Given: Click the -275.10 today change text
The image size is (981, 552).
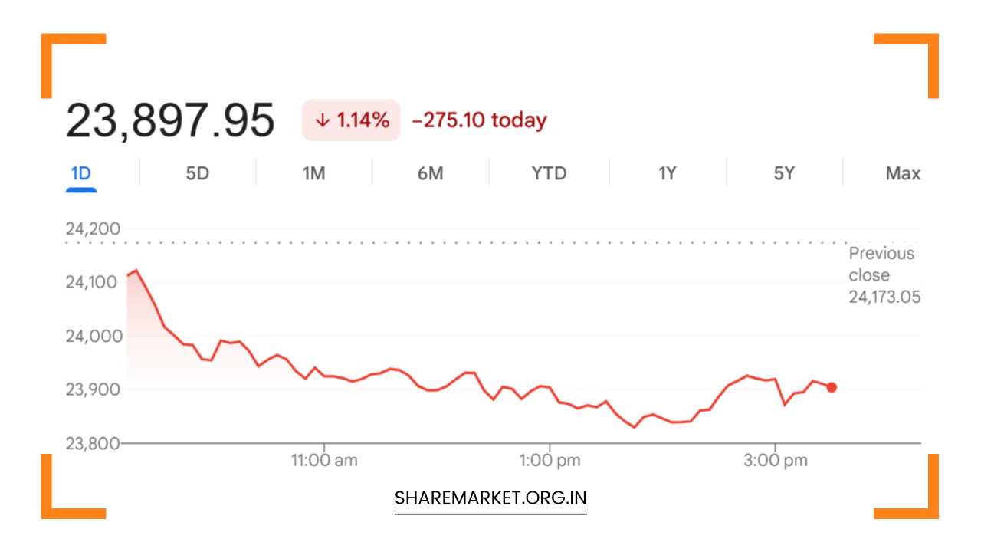Looking at the screenshot, I should (479, 120).
